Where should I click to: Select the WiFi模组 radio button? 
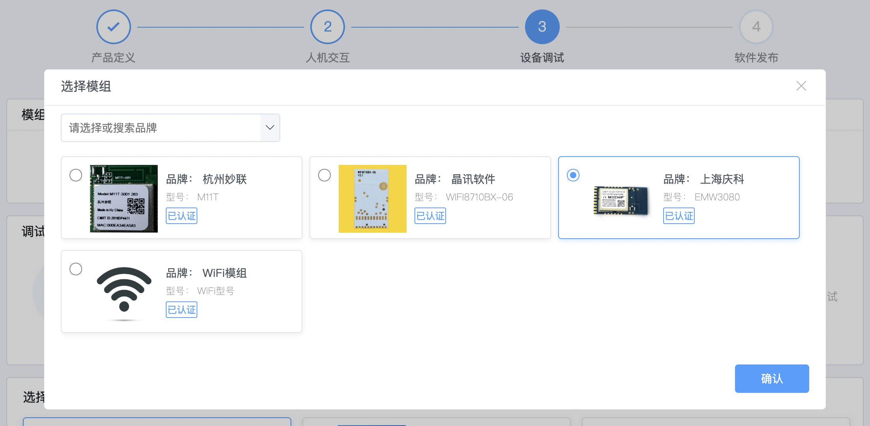76,269
